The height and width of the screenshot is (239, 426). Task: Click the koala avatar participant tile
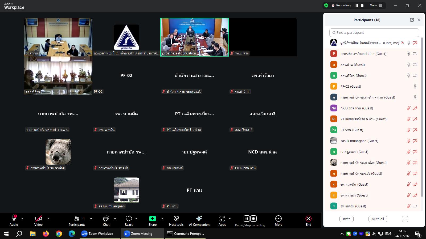(58, 152)
